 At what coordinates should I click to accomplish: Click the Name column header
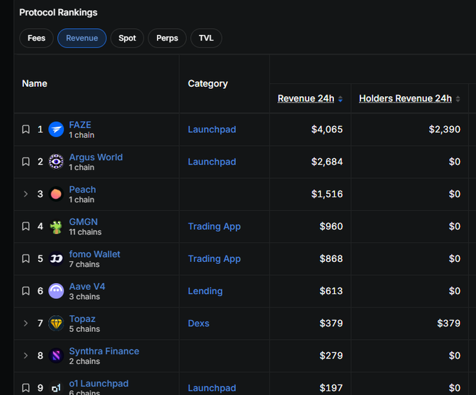[34, 83]
